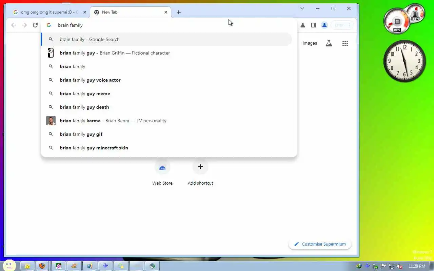Expand the tab search chevron

(302, 8)
